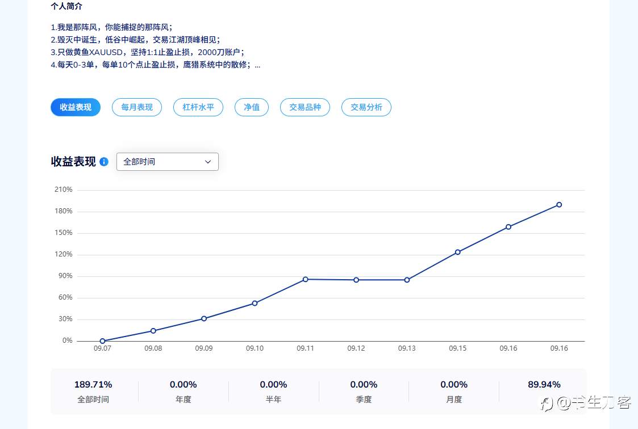Switch to the 净值 tab

point(252,107)
